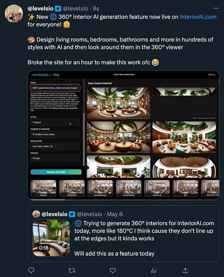
Task: Play the 0:18 quoted tweet video
Action: 51,238
